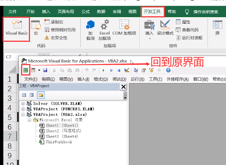Open the Visual Basic editor button
Viewport: 226px width, 165px height.
pos(17,28)
